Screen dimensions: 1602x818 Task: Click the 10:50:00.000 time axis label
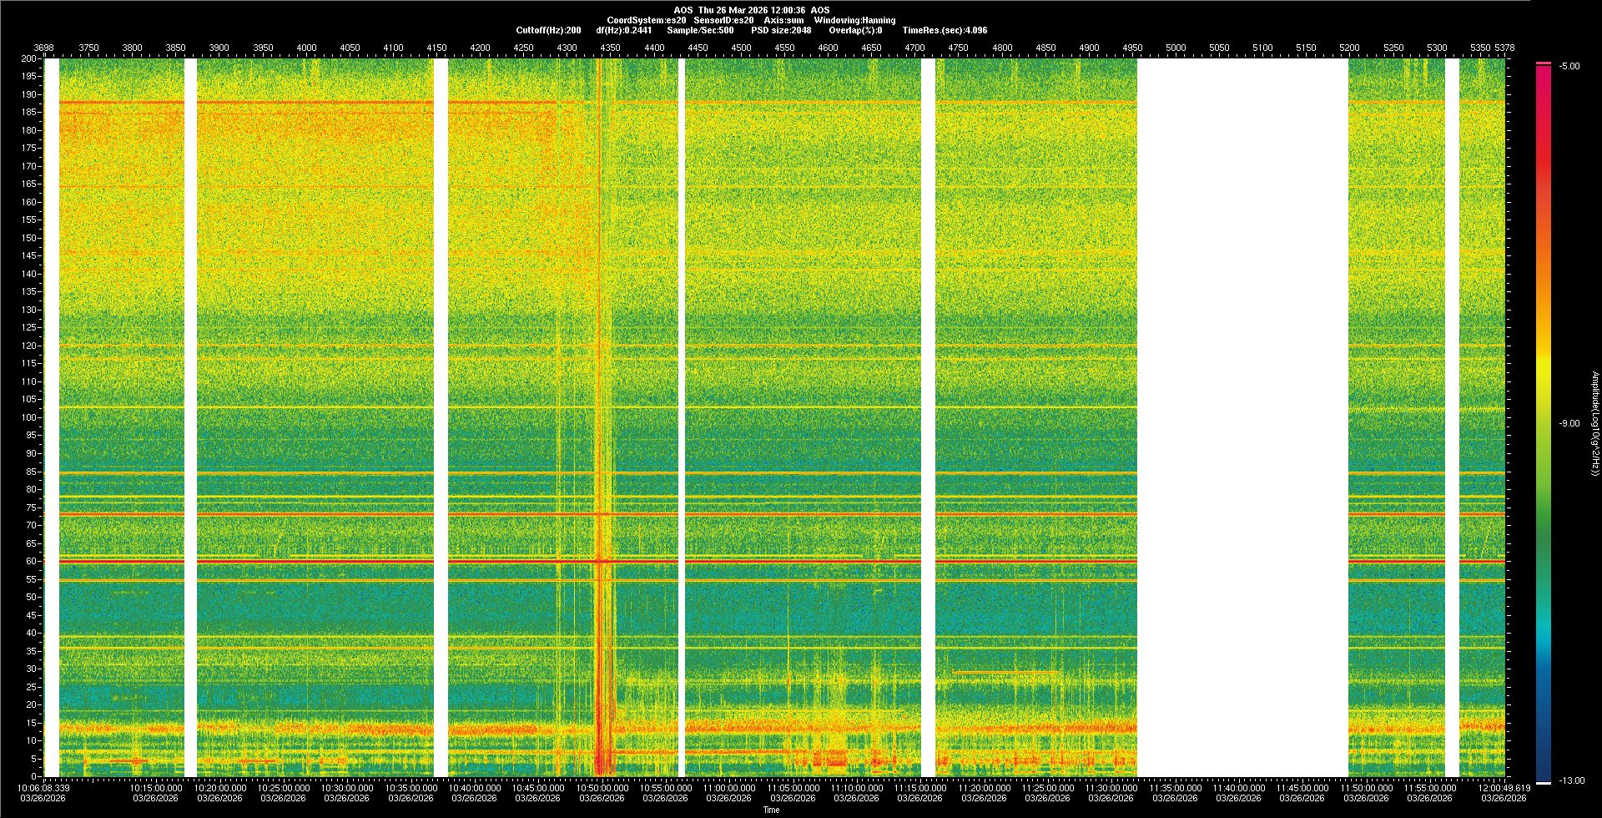coord(602,787)
